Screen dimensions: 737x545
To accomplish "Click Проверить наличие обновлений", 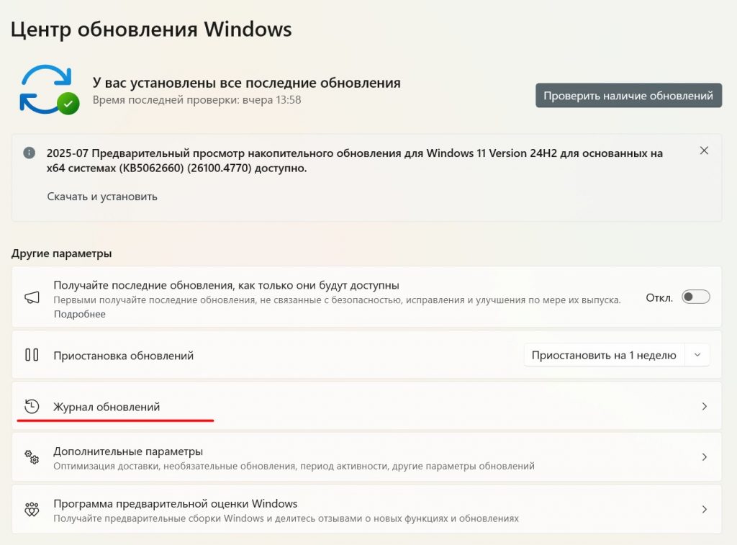I will coord(628,95).
